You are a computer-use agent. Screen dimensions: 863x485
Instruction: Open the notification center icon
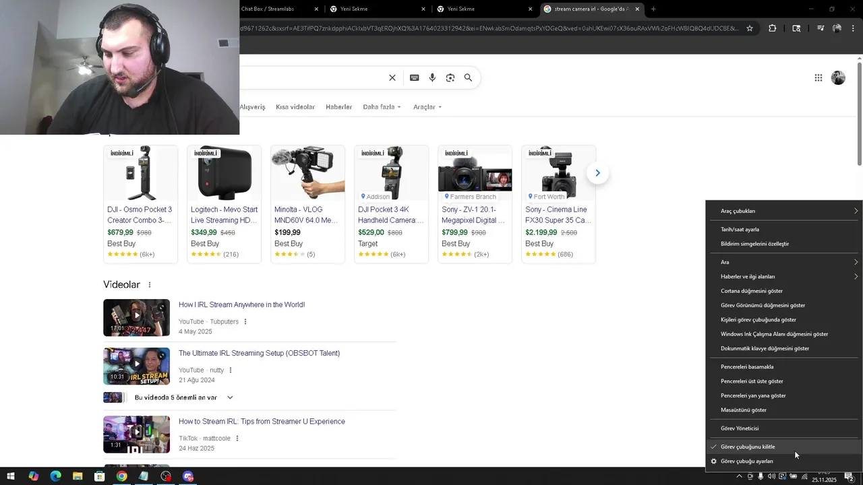coord(849,476)
